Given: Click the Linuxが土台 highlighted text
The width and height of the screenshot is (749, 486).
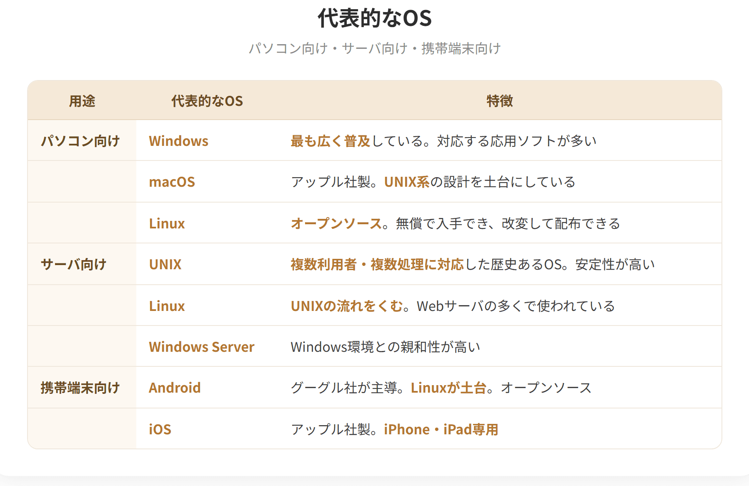Looking at the screenshot, I should point(448,388).
